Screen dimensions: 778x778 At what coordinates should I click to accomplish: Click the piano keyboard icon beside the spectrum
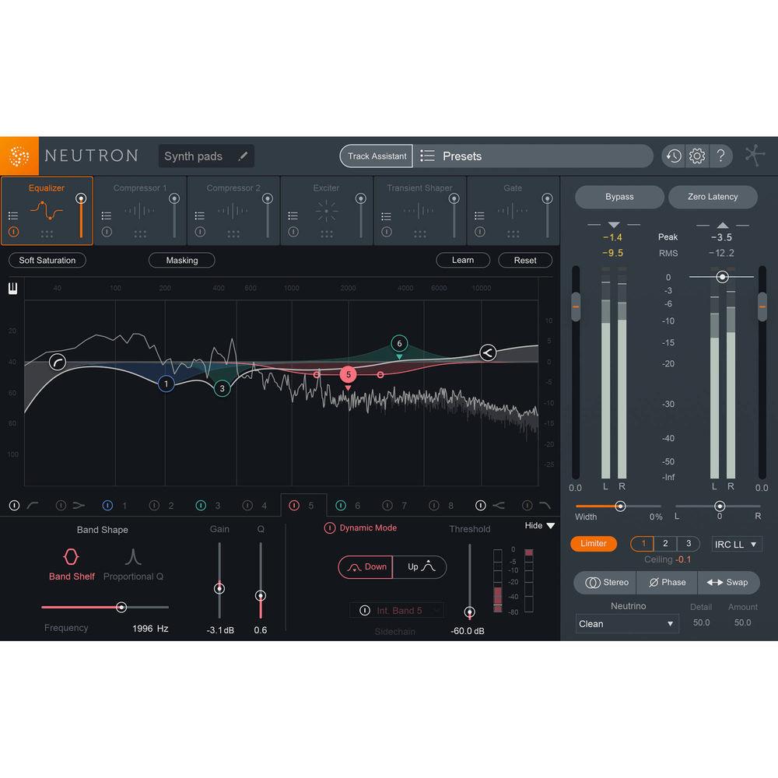click(x=12, y=288)
